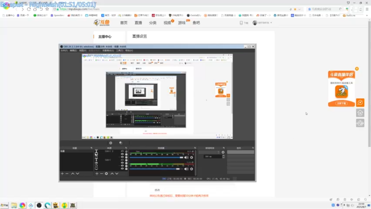Bookmark page with the star icon
The width and height of the screenshot is (371, 209).
click(x=47, y=9)
